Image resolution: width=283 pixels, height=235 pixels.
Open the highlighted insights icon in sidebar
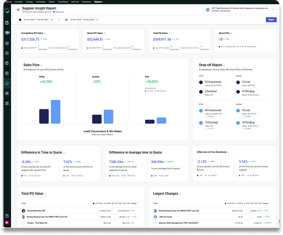click(x=7, y=84)
